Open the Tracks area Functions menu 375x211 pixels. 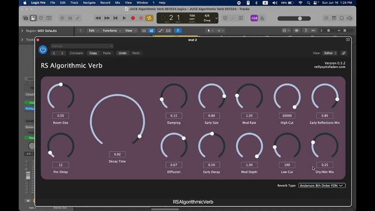[111, 30]
